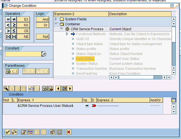Click the And logic button
The image size is (181, 139).
pyautogui.click(x=43, y=19)
